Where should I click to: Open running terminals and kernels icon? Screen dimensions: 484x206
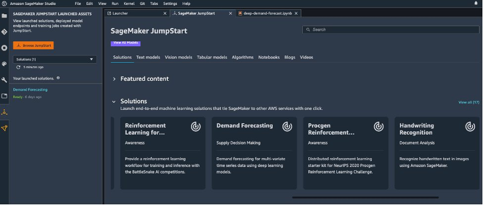pyautogui.click(x=4, y=48)
